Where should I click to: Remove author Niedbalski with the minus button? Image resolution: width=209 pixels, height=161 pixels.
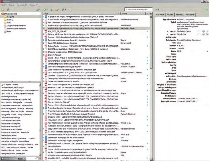tap(203, 31)
